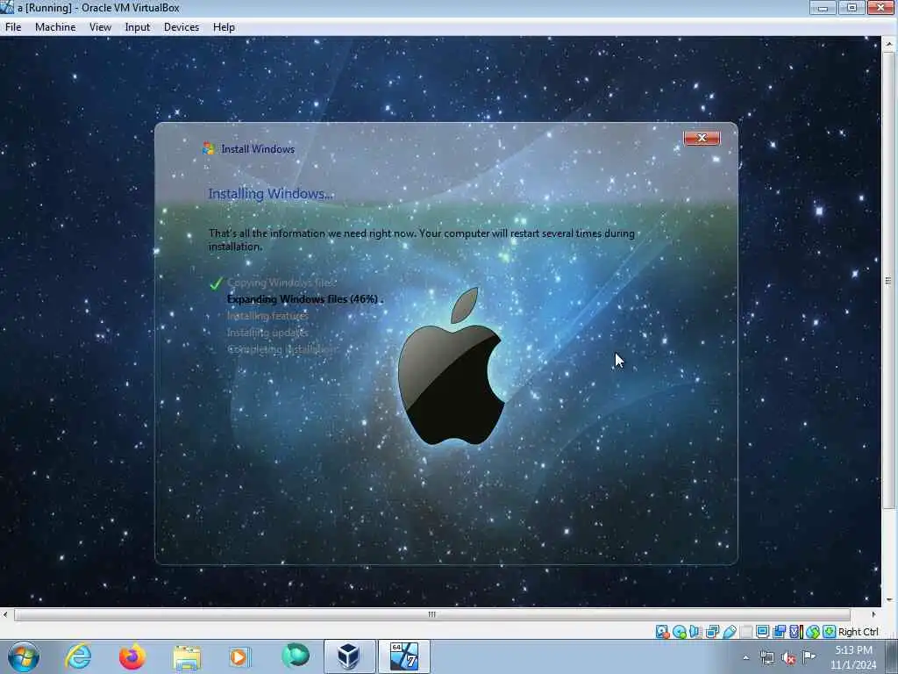Click the muted volume tray icon
Viewport: 898px width, 674px height.
tap(788, 658)
